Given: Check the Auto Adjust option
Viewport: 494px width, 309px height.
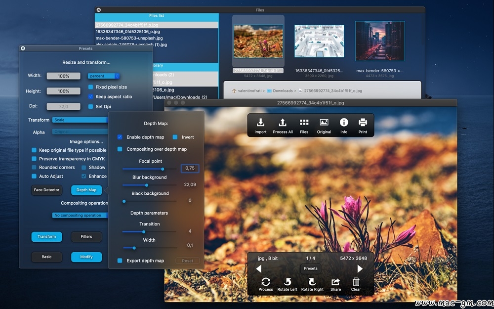Looking at the screenshot, I should tap(34, 177).
